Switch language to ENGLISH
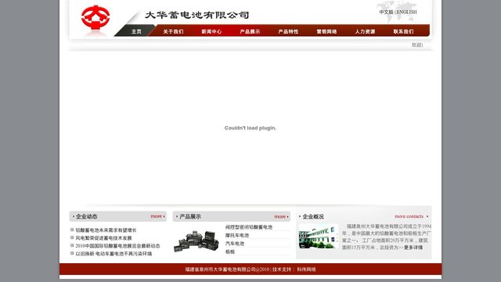The height and width of the screenshot is (282, 501). pos(407,12)
